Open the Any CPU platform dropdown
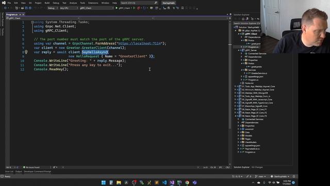Viewport: 330px width, 186px height. [x=69, y=8]
